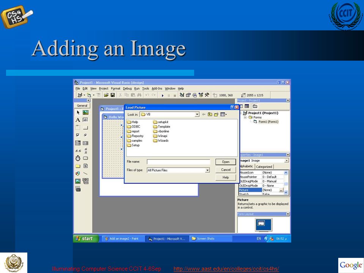Screen dimensions: 364x273
Task: Click Cancel in the Load Picture dialog
Action: click(226, 170)
